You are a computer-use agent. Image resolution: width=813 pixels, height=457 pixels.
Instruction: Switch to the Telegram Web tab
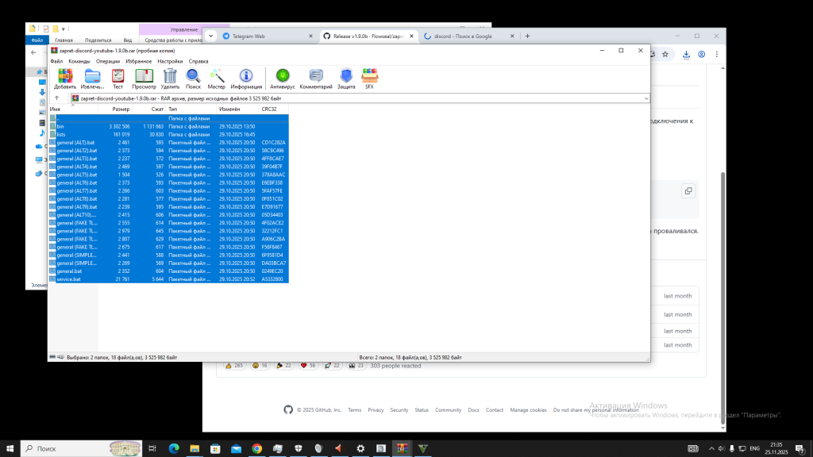point(248,36)
